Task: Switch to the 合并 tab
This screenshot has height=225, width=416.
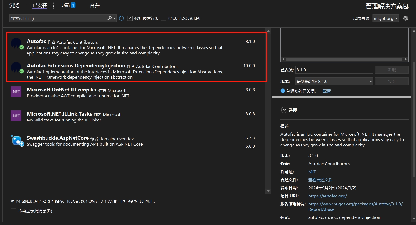Action: (x=95, y=5)
